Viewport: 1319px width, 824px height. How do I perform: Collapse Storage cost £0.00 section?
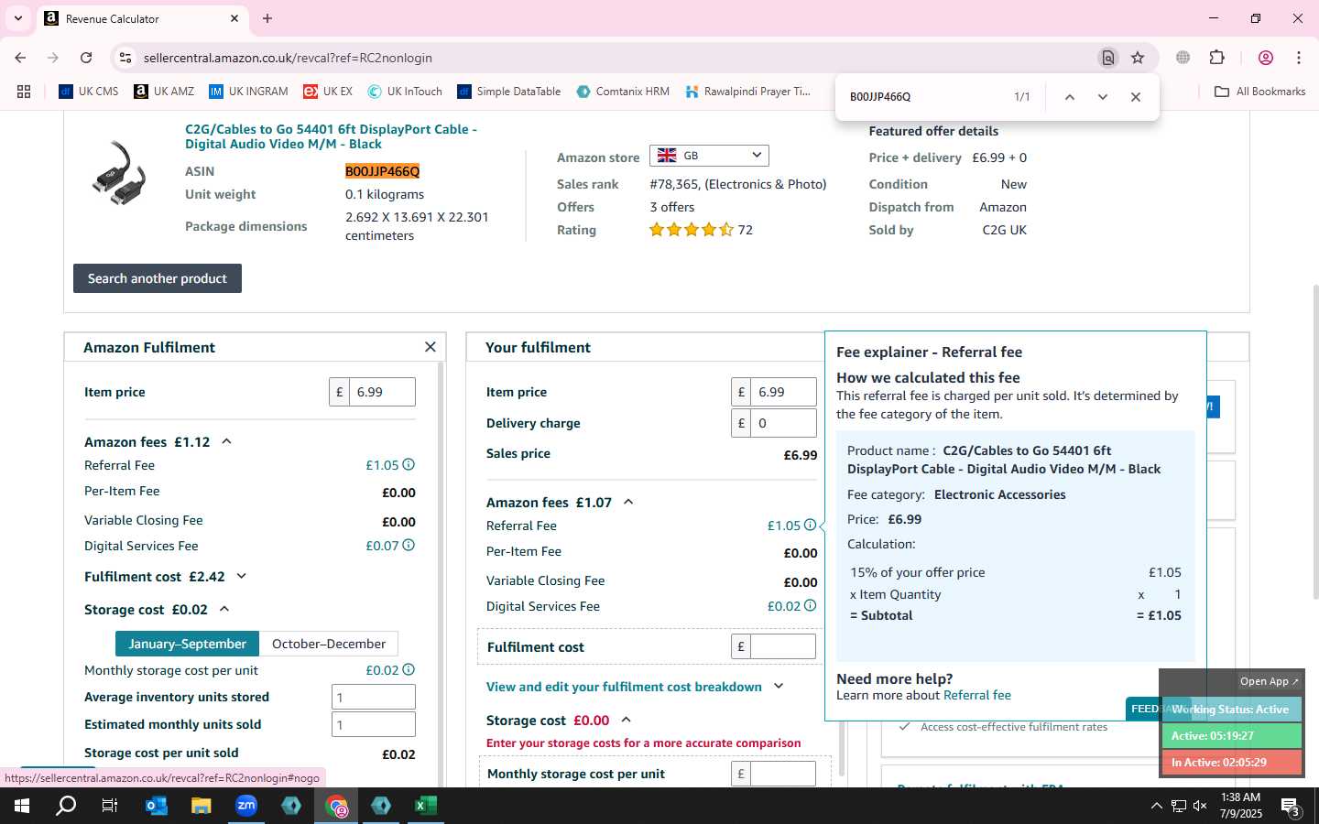[x=627, y=720]
